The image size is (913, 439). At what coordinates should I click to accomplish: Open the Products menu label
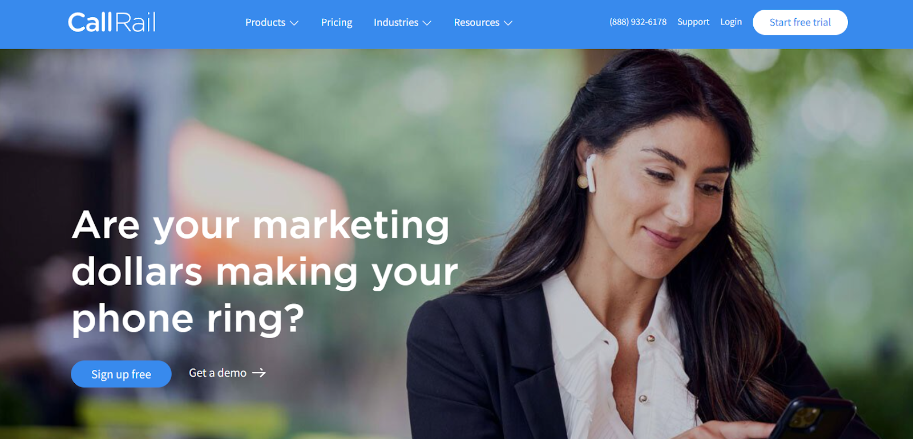(x=265, y=22)
